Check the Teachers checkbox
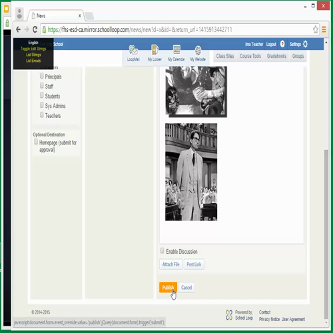The image size is (333, 333). click(42, 115)
